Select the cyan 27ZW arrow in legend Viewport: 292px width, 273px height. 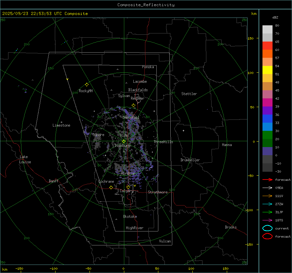(267, 204)
